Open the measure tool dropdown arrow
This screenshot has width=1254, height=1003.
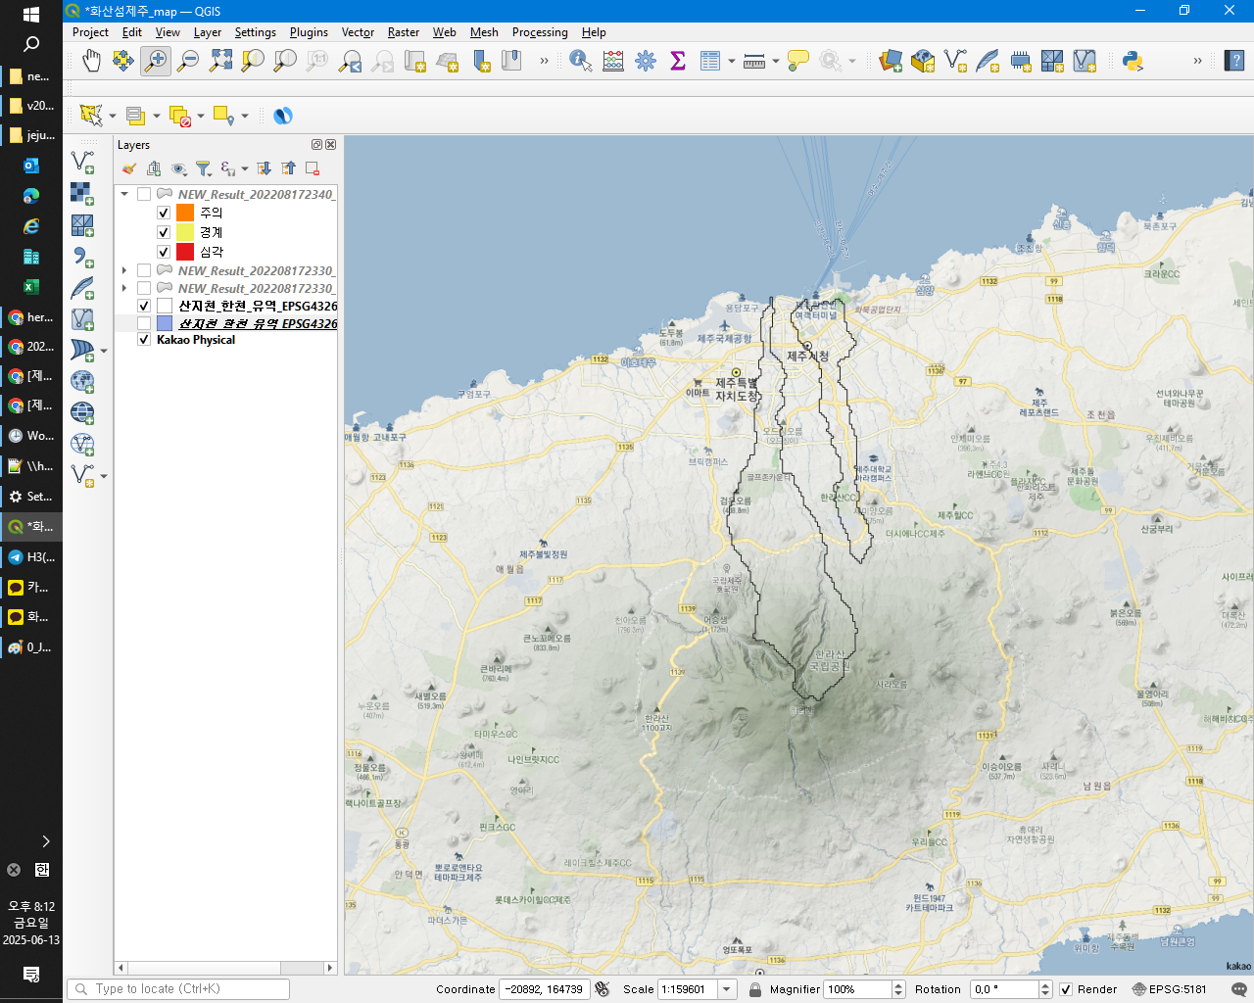coord(775,61)
